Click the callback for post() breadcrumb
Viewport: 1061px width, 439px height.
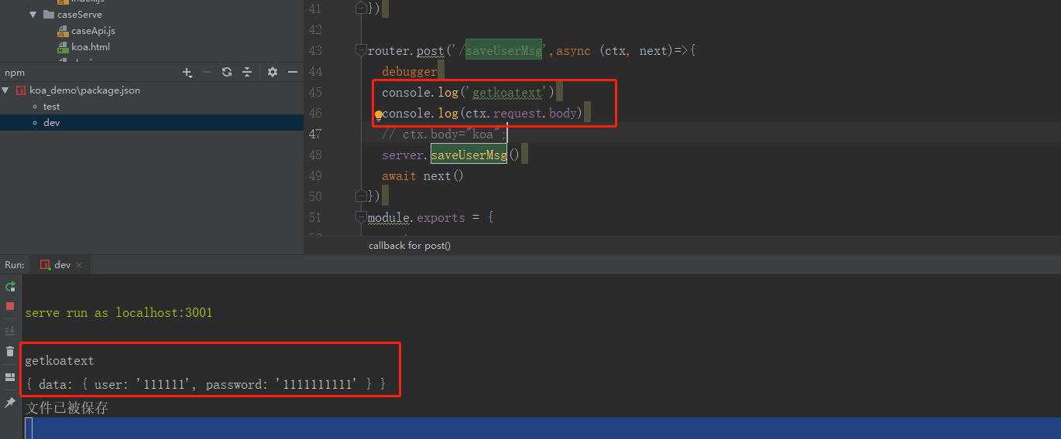[x=410, y=246]
